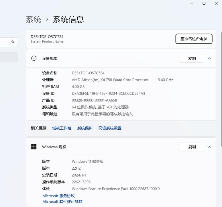Click System Product Name text

[x=47, y=41]
